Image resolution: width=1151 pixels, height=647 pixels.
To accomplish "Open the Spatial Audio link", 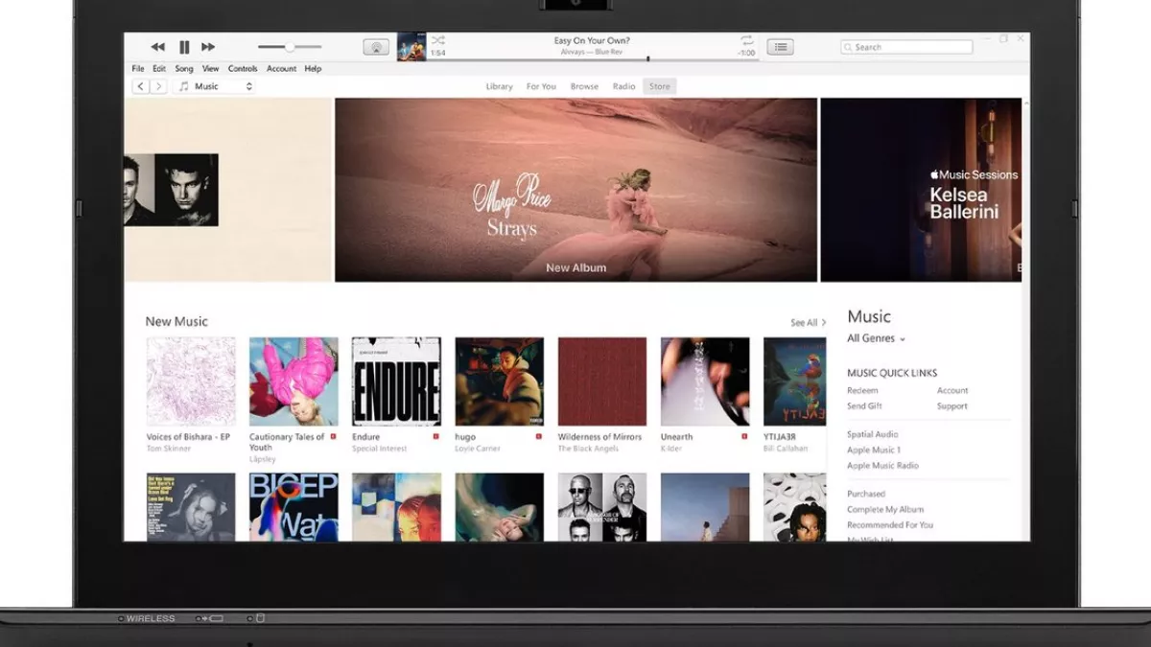I will [x=872, y=435].
